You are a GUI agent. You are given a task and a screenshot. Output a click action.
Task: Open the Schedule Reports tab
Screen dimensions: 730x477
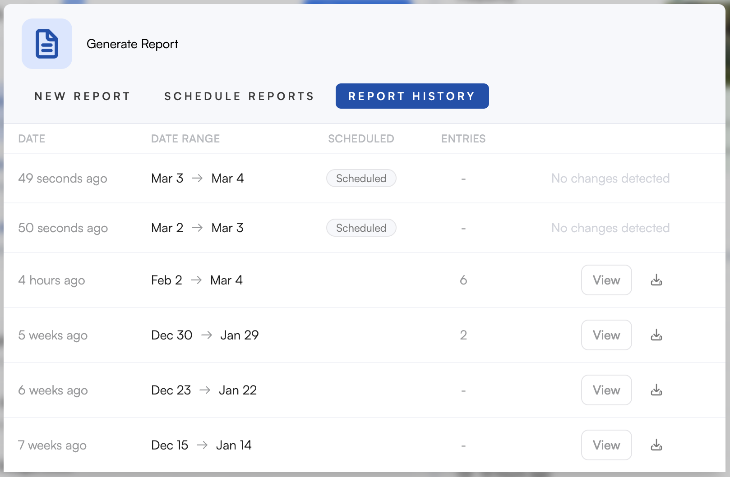coord(239,96)
